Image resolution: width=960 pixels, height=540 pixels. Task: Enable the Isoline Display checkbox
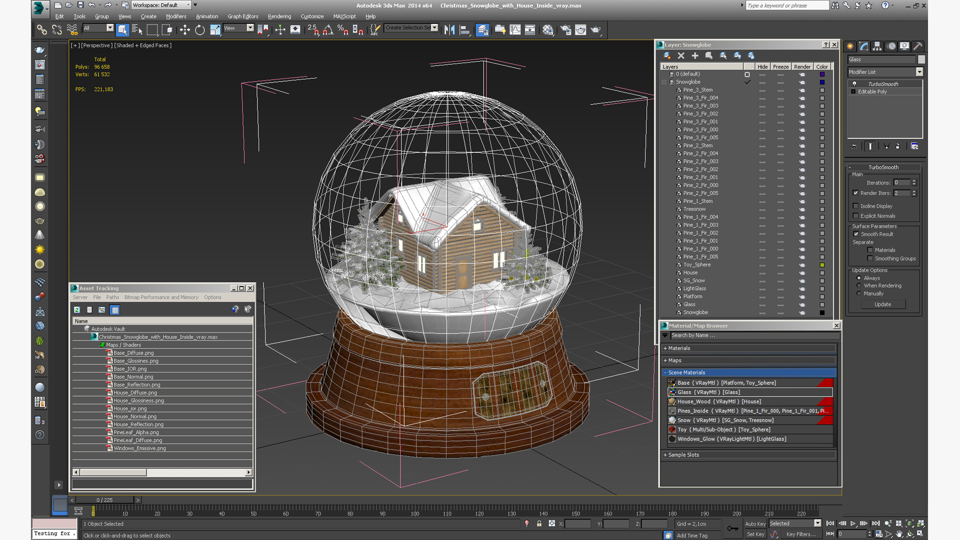pyautogui.click(x=855, y=206)
